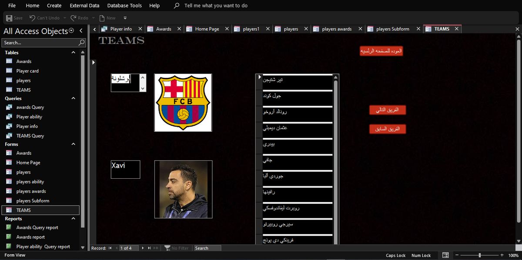Open the Customize Quick Access Toolbar dropdown
The height and width of the screenshot is (260, 522).
(125, 18)
